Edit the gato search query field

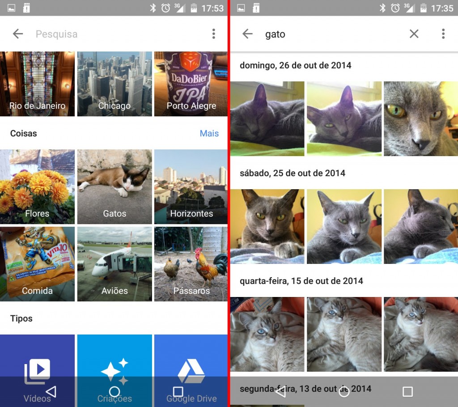(x=333, y=34)
